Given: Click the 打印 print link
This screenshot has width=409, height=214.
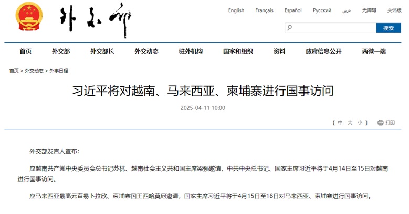Looking at the screenshot, I should pyautogui.click(x=390, y=123).
